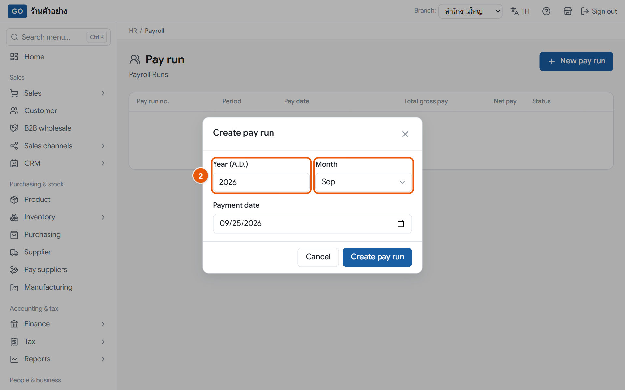Click the store front icon in header
The width and height of the screenshot is (625, 390).
[568, 11]
